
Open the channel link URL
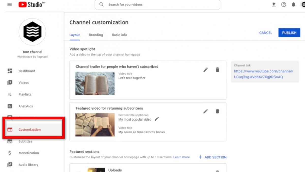(263, 74)
